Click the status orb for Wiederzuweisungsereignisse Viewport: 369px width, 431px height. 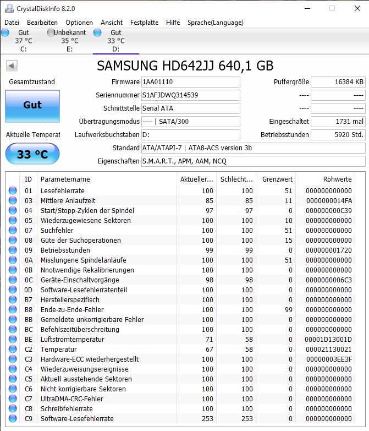pos(13,369)
